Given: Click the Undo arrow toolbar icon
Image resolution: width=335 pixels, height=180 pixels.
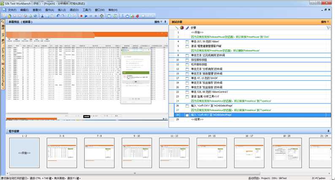Looking at the screenshot, I should point(58,16).
